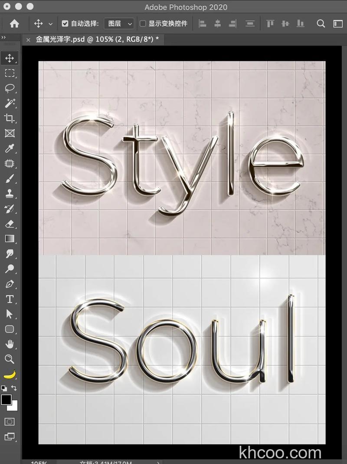Click the banana Edit Toolbar icon

(10, 374)
